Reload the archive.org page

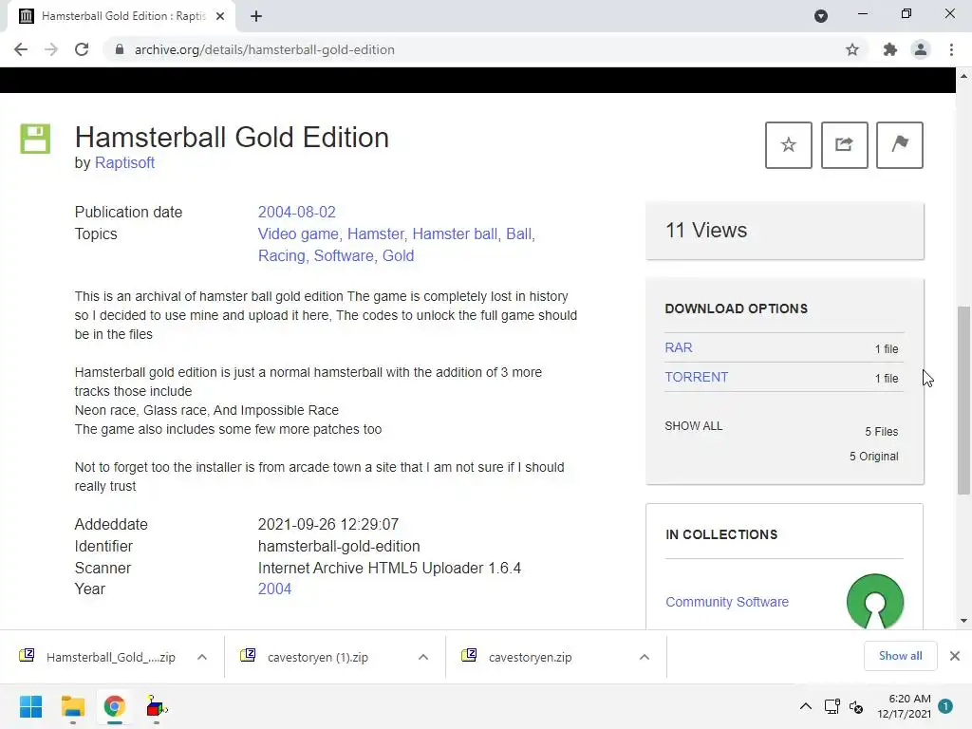[82, 49]
